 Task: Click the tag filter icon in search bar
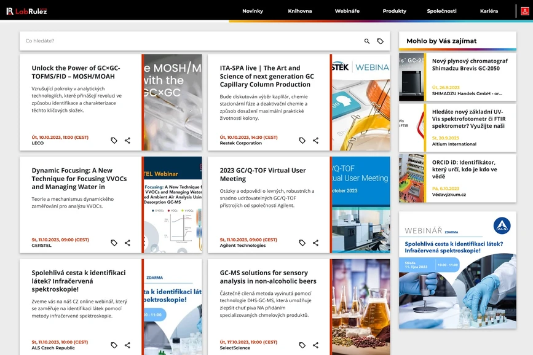pyautogui.click(x=380, y=41)
